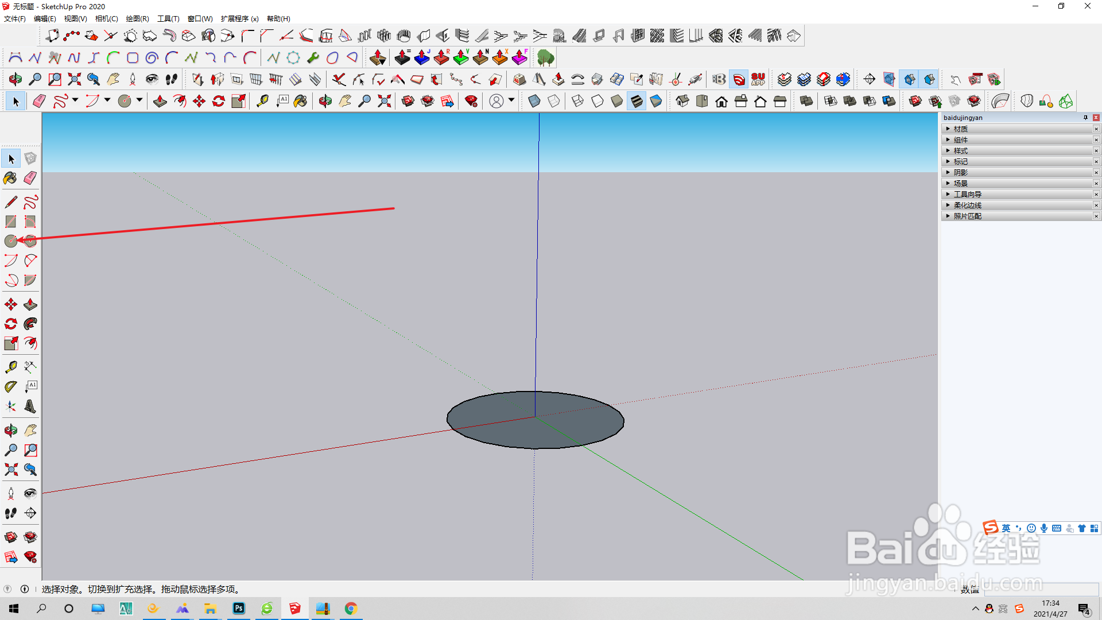Enable Shaded with Textures face style
Screen dimensions: 1102x620
click(637, 102)
